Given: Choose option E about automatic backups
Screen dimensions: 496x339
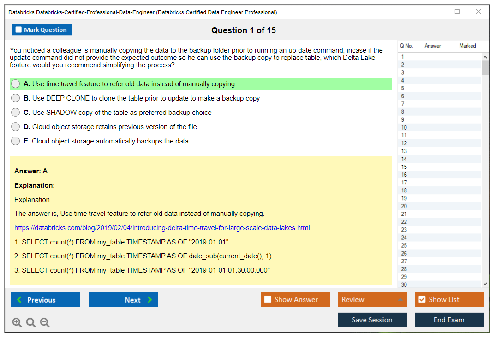Looking at the screenshot, I should 16,141.
